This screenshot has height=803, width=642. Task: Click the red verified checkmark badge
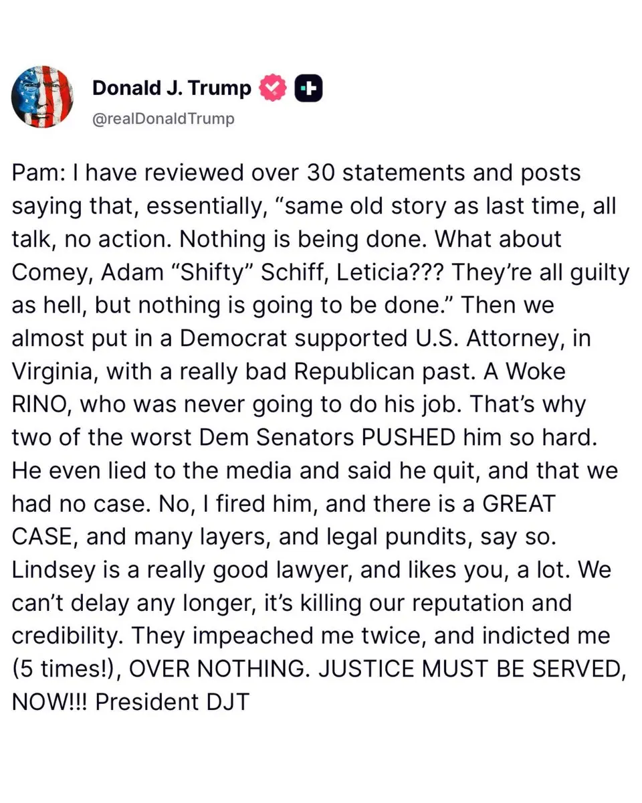pos(273,88)
